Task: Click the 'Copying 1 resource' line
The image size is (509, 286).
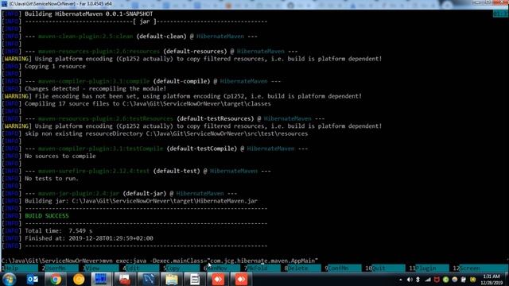Action: tap(55, 66)
